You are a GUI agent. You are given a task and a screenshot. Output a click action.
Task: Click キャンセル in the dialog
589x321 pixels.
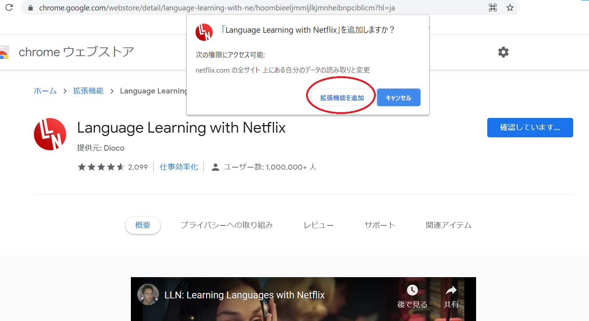(398, 97)
